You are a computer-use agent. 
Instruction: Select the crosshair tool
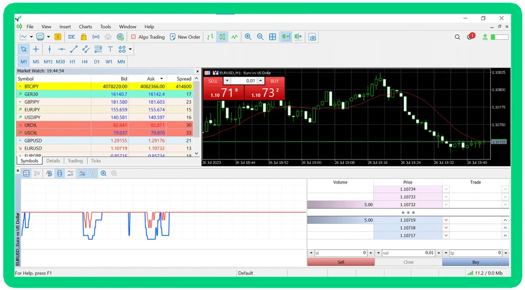tap(36, 49)
